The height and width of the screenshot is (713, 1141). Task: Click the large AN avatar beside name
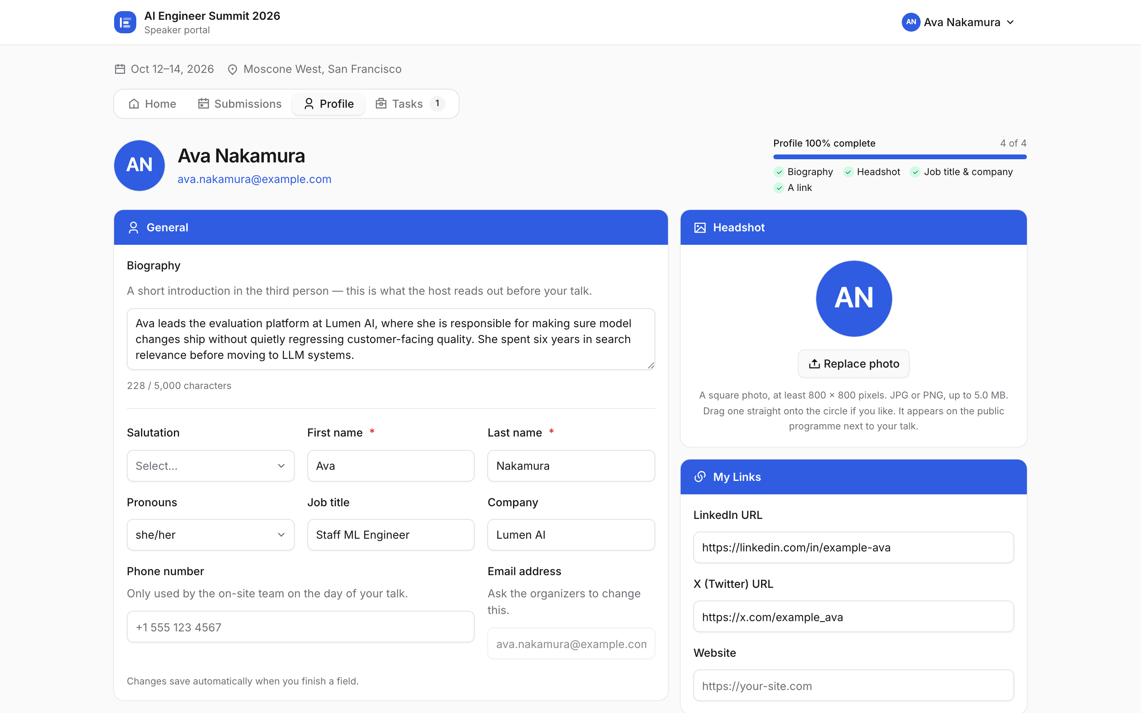click(139, 166)
